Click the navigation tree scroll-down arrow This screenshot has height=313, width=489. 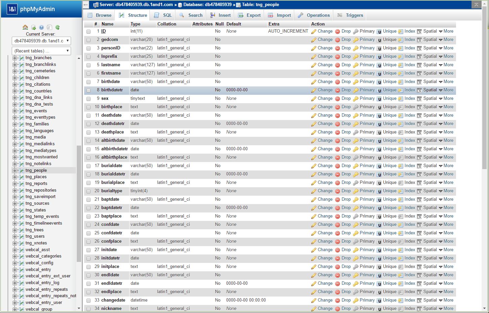pos(79,308)
